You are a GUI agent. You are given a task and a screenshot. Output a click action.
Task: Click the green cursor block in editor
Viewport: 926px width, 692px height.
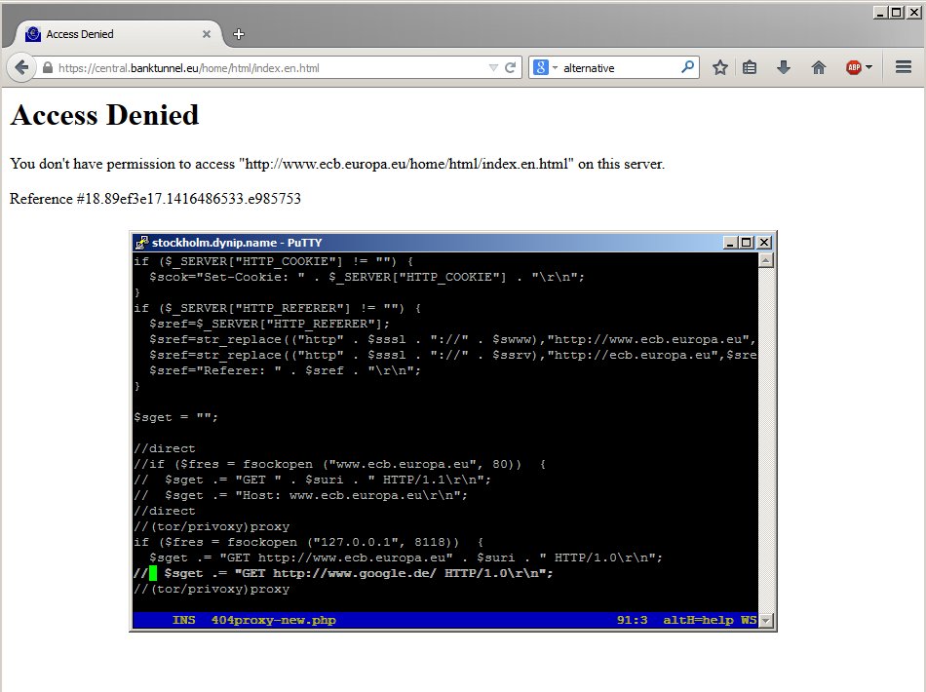point(153,573)
